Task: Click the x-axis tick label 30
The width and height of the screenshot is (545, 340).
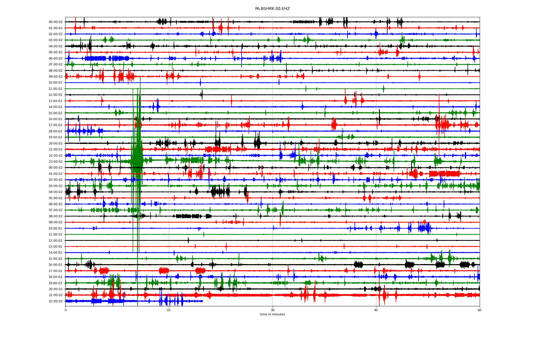Action: click(x=272, y=310)
